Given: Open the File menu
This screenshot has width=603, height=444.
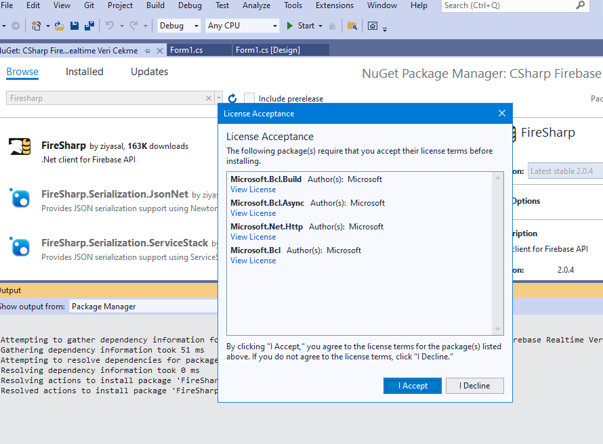Looking at the screenshot, I should point(7,5).
